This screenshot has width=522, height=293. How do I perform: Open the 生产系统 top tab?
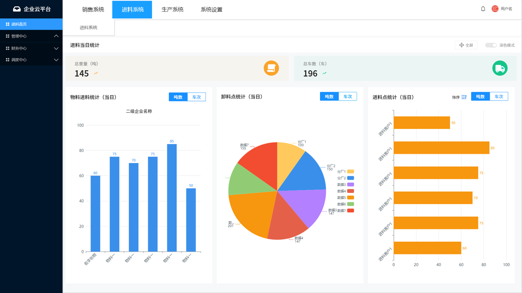(172, 9)
